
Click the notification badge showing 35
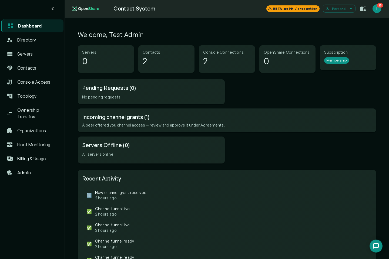[x=380, y=5]
